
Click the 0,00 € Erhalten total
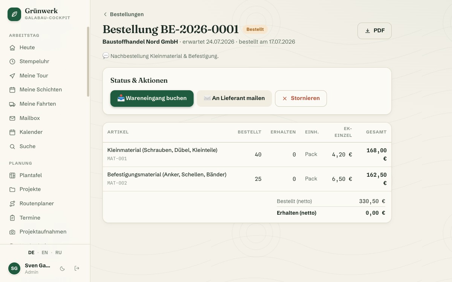tap(376, 213)
